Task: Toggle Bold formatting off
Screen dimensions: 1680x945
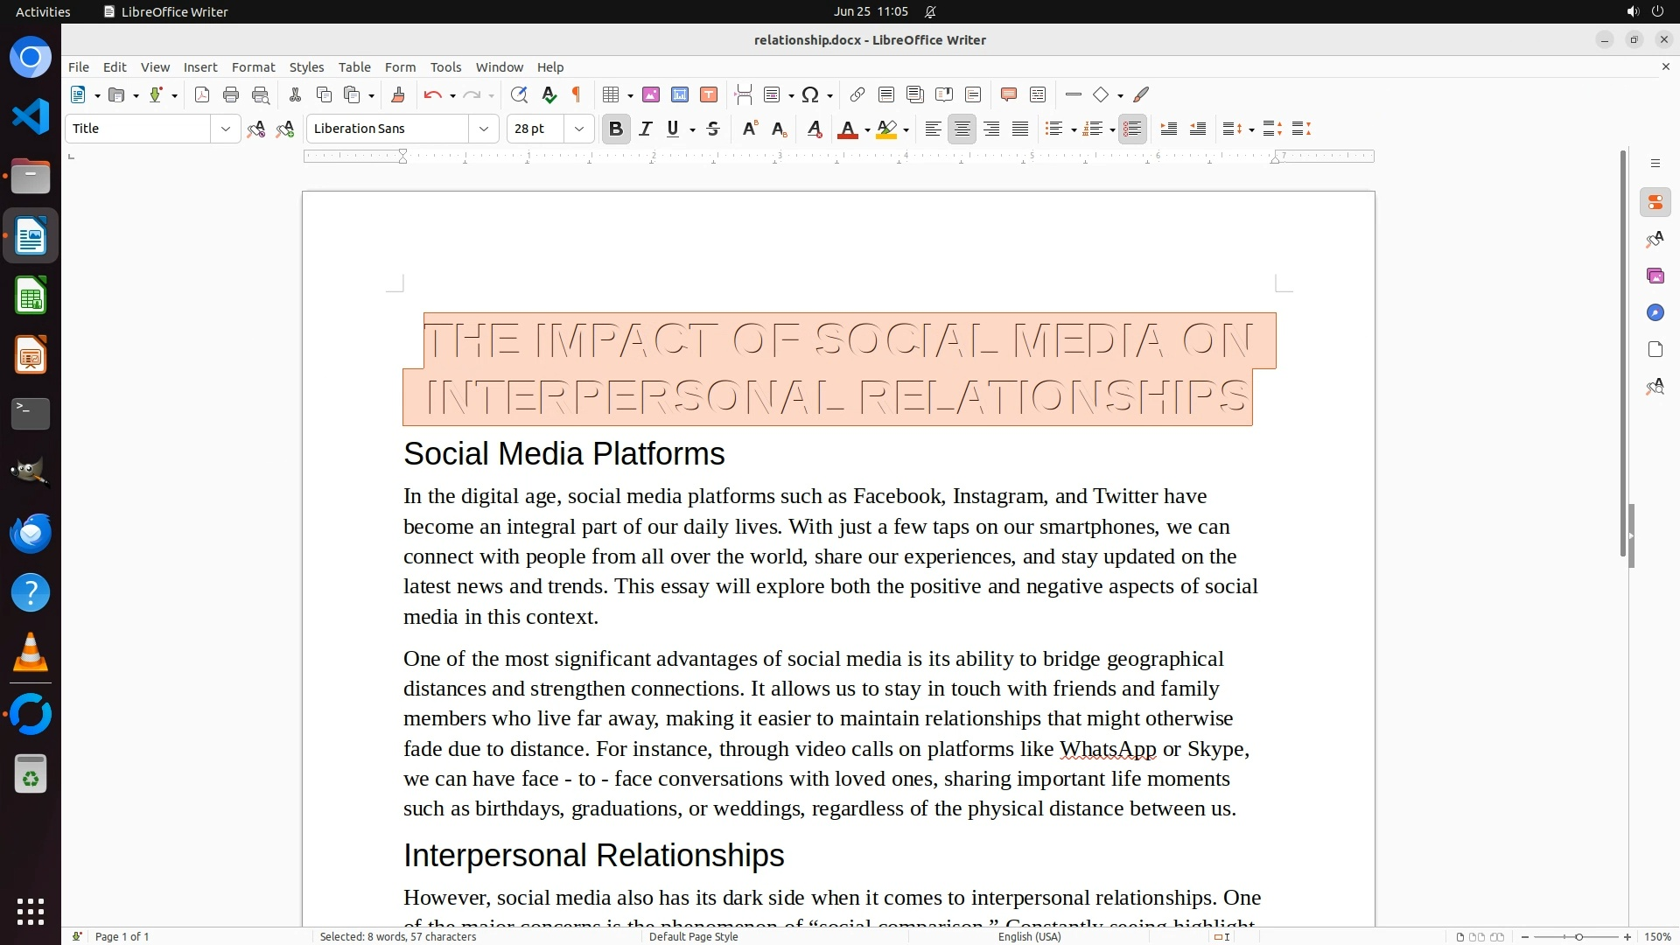Action: click(x=615, y=129)
